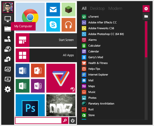154x126 pixels.
Task: Launch the Photoshop Ps tile
Action: click(x=30, y=105)
